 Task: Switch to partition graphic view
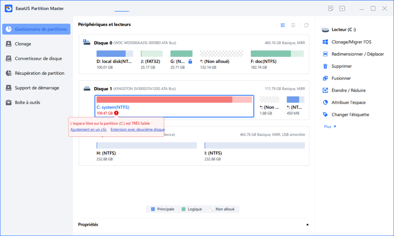click(x=283, y=25)
